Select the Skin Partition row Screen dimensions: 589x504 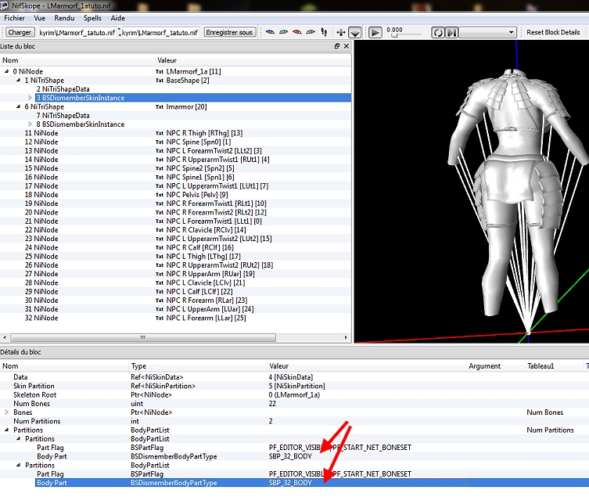click(293, 386)
